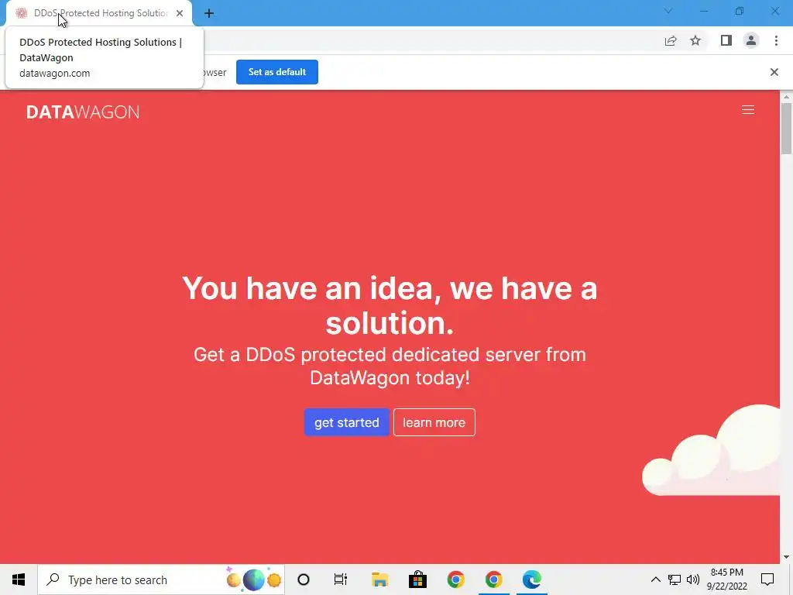Click the learn more button

[x=434, y=422]
